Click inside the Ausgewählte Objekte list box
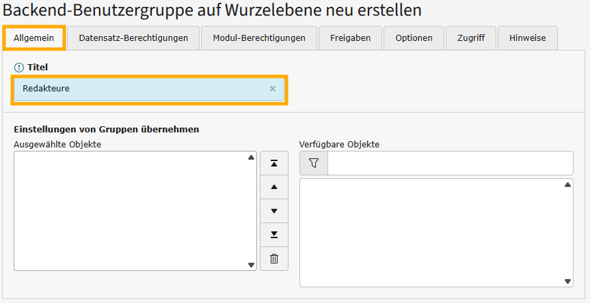This screenshot has height=303, width=590. coord(130,211)
